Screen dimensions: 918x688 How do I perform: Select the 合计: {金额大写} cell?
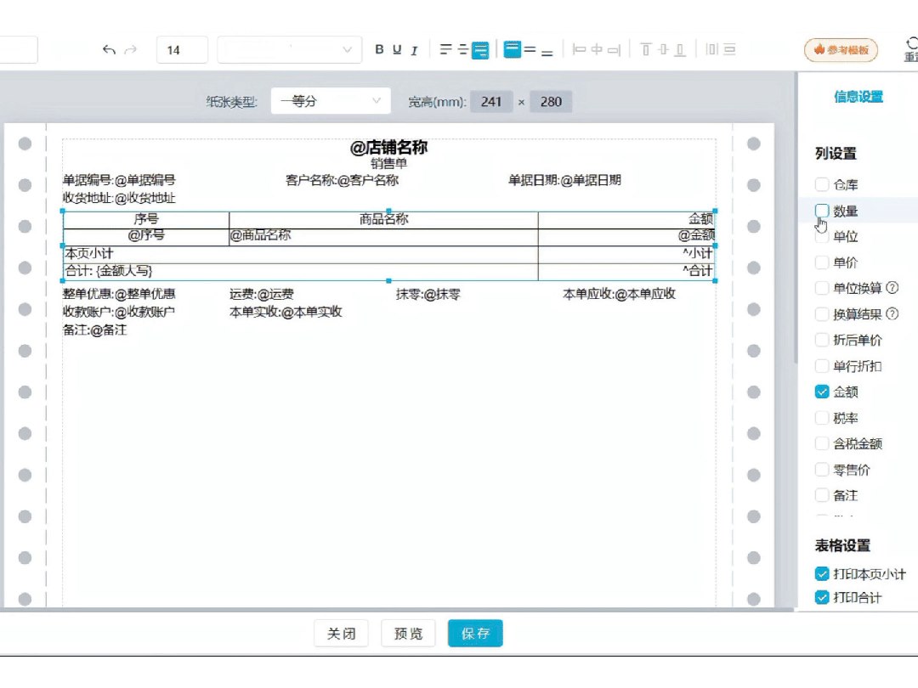click(301, 272)
